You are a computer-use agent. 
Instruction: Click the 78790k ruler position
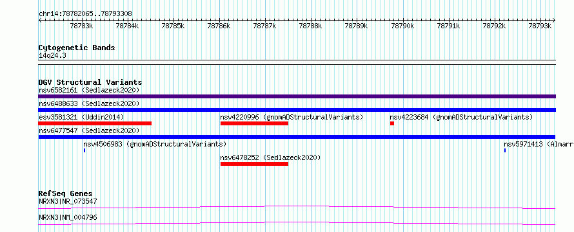402,26
